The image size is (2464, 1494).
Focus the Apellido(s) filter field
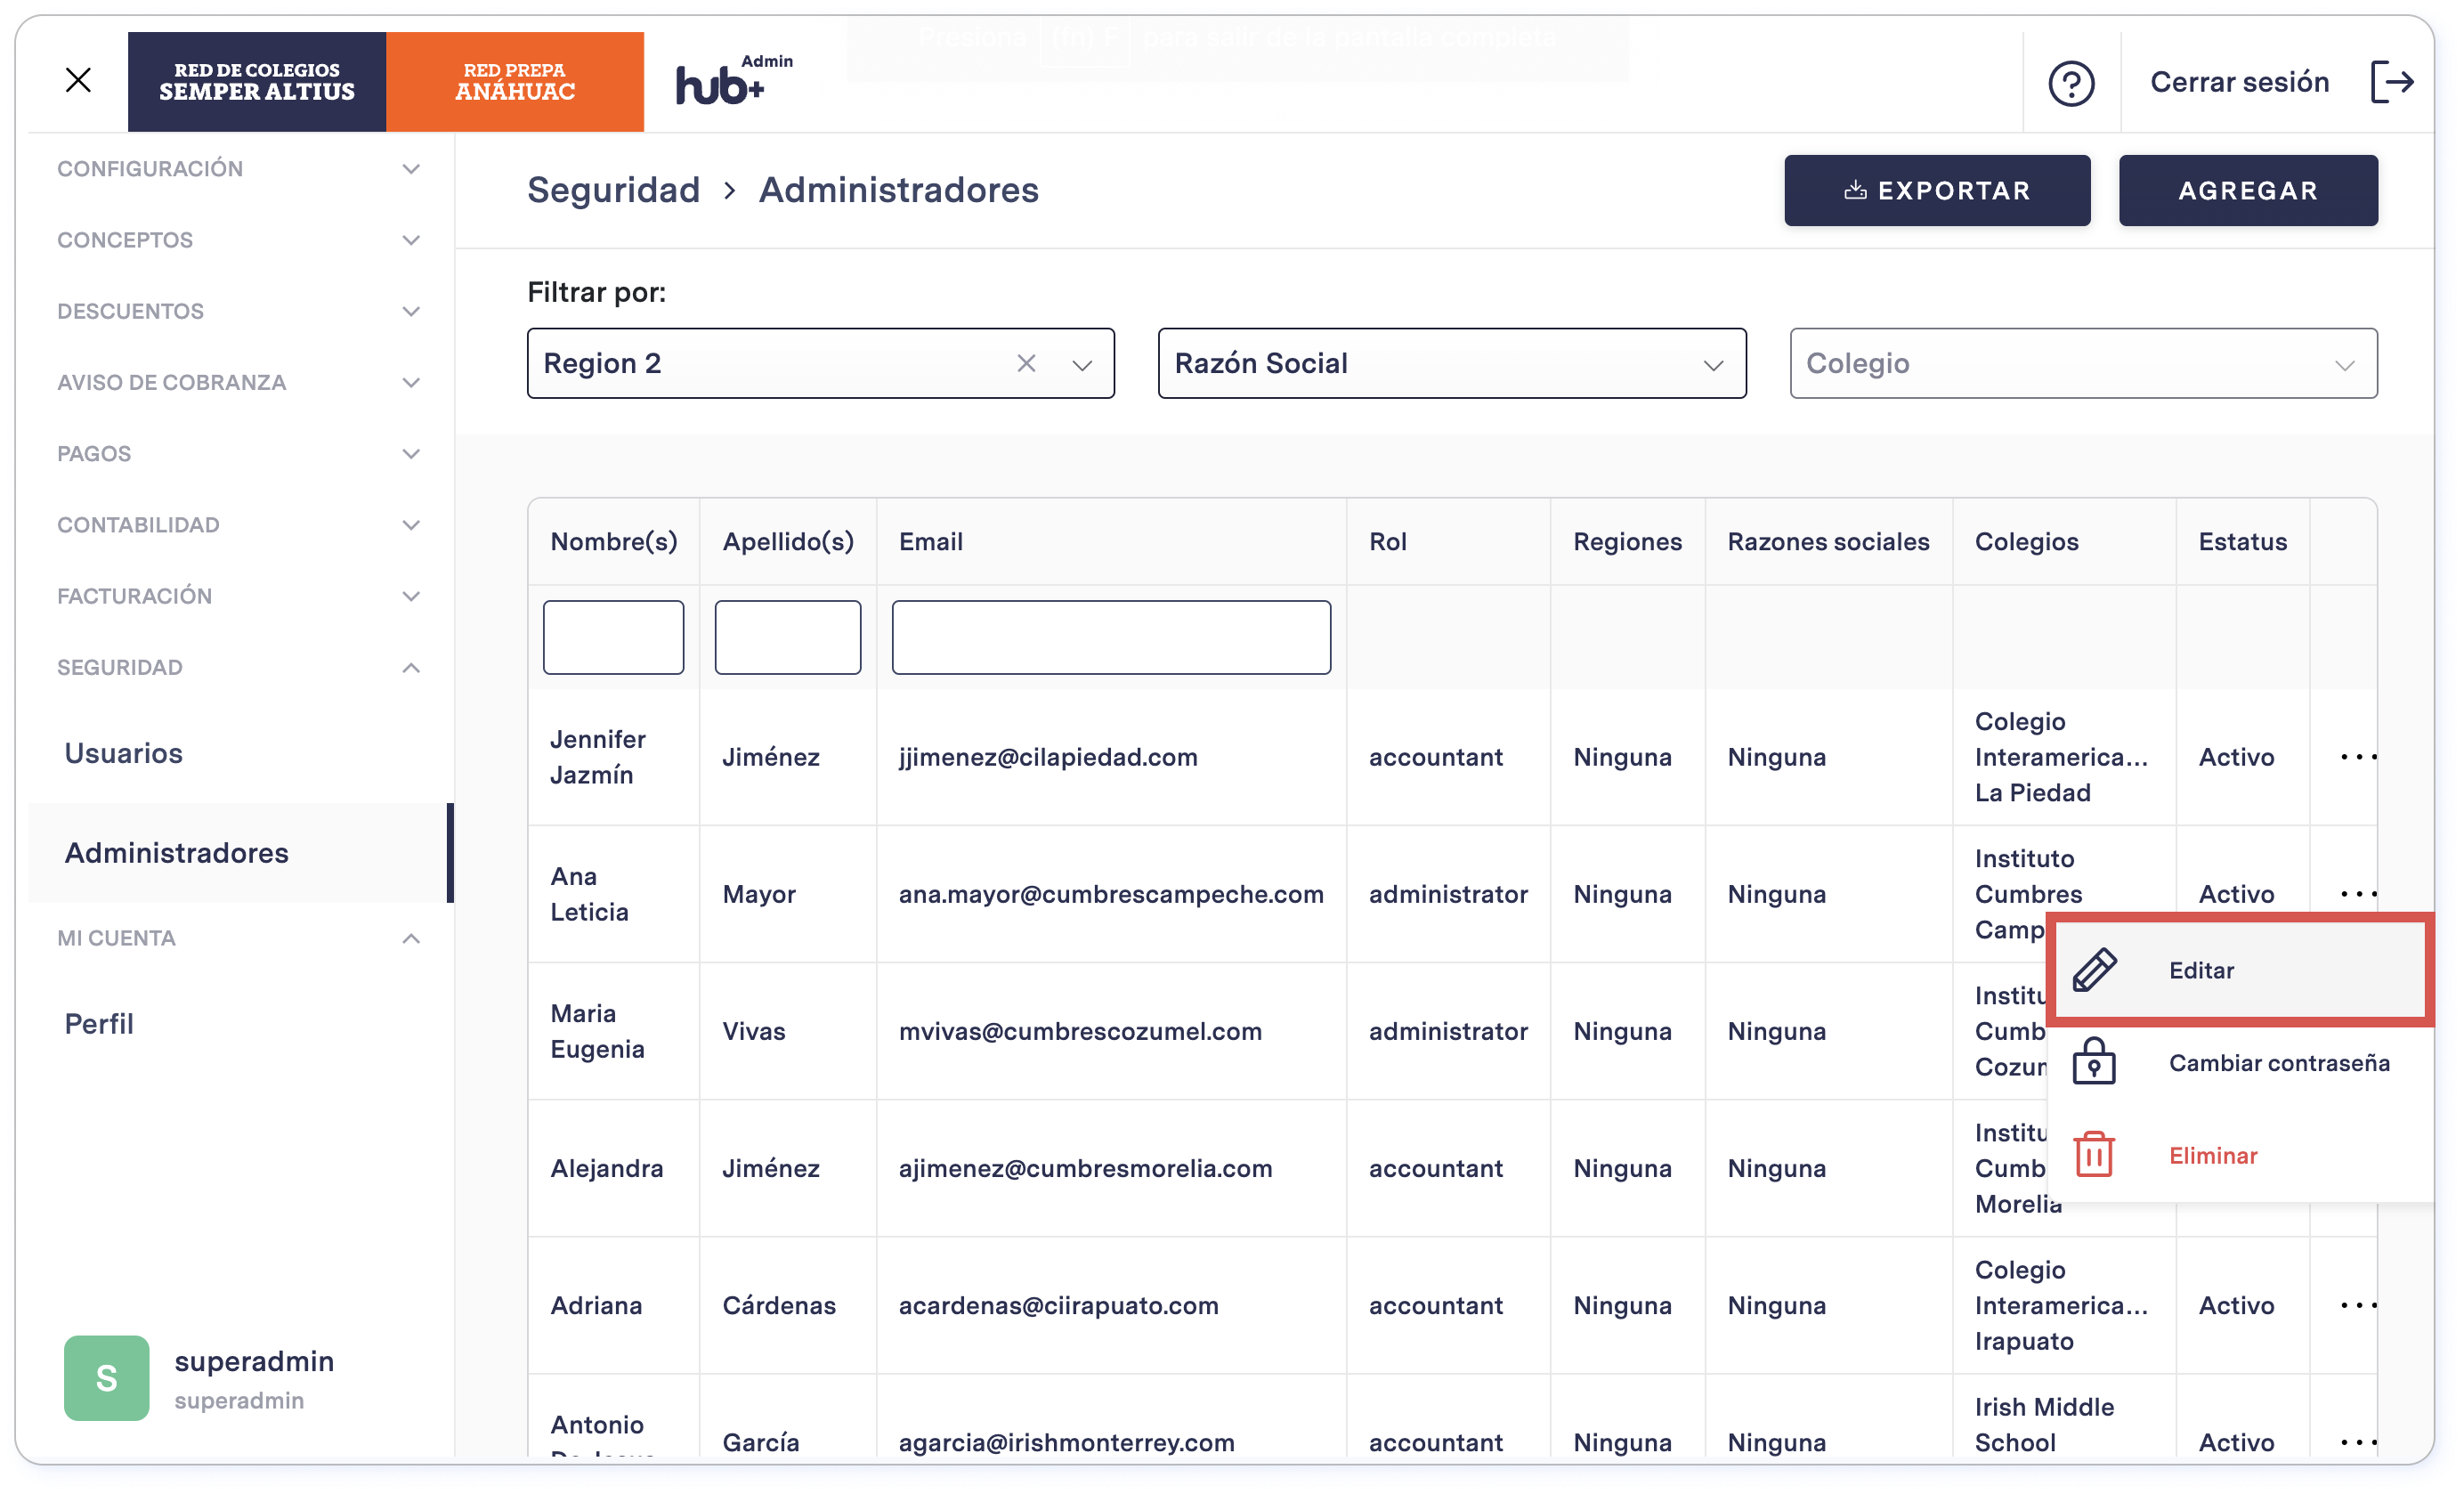(x=787, y=637)
